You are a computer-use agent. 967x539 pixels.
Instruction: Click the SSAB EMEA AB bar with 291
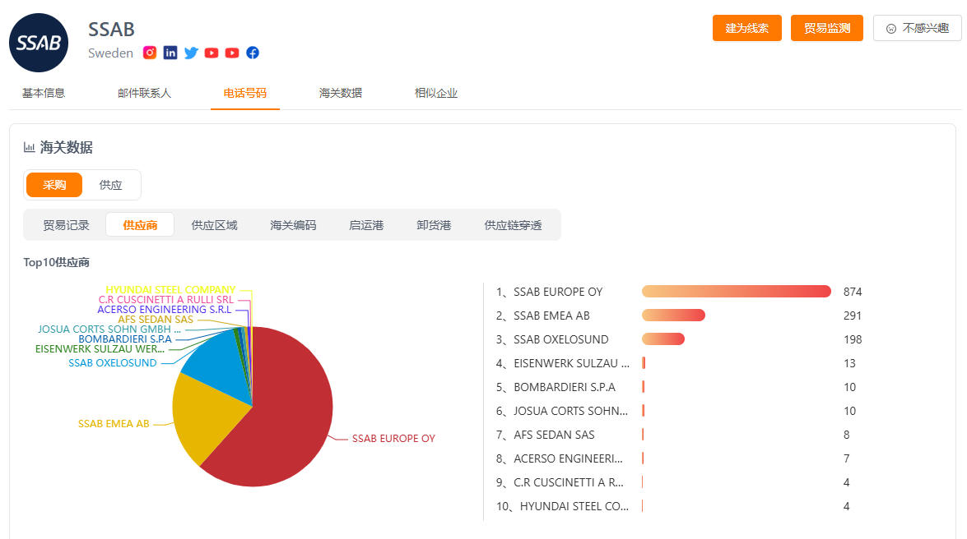673,316
